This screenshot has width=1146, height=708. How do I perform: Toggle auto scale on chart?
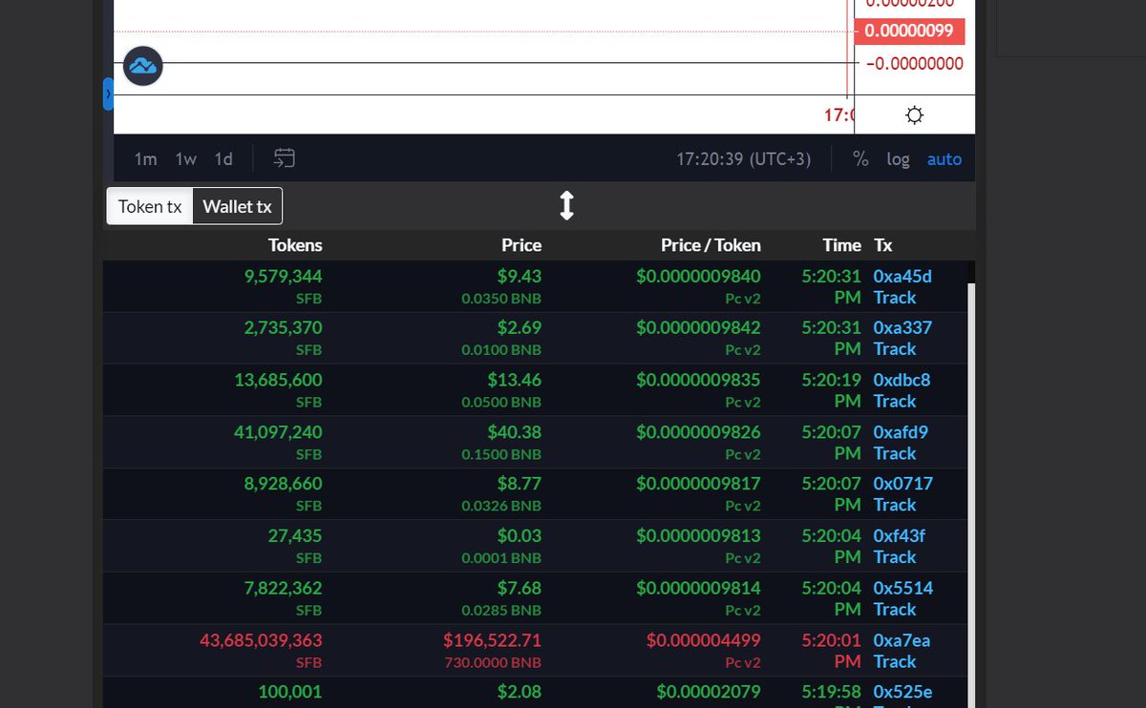click(x=944, y=159)
